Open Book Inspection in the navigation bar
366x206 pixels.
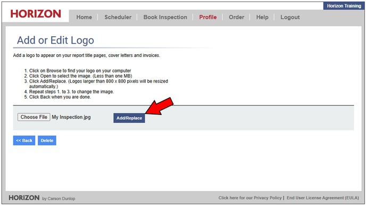(x=165, y=17)
